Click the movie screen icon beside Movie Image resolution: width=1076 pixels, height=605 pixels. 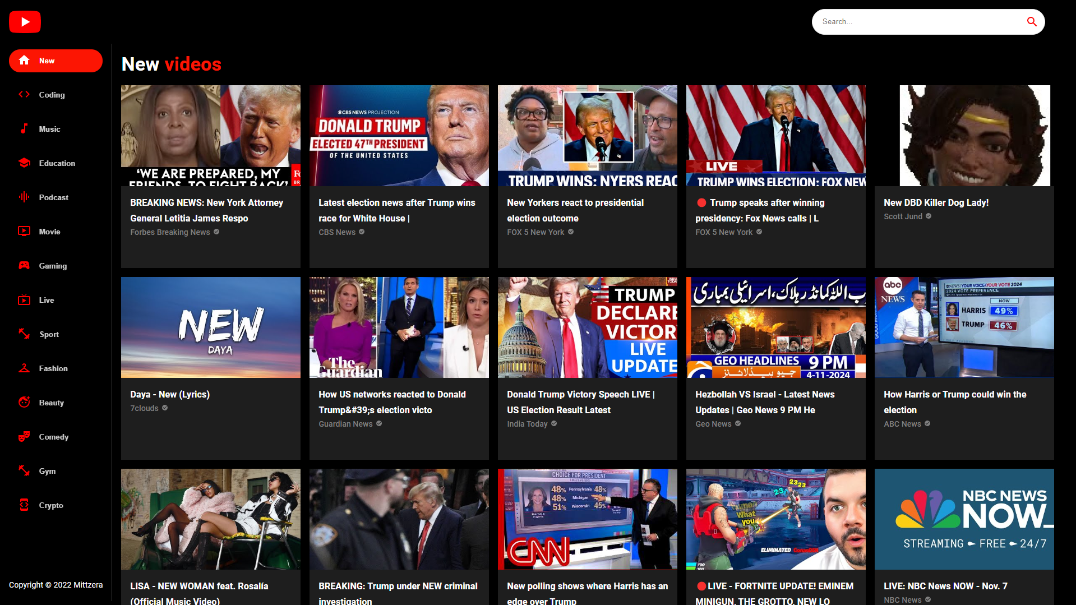pyautogui.click(x=24, y=232)
